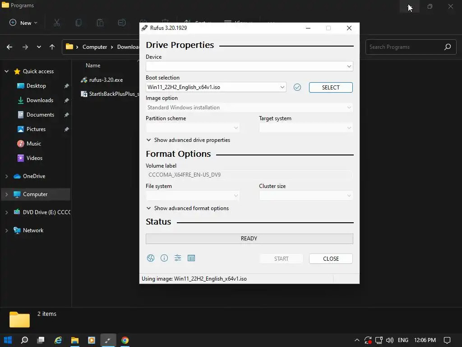
Task: Show hidden system tray icons
Action: [357, 340]
